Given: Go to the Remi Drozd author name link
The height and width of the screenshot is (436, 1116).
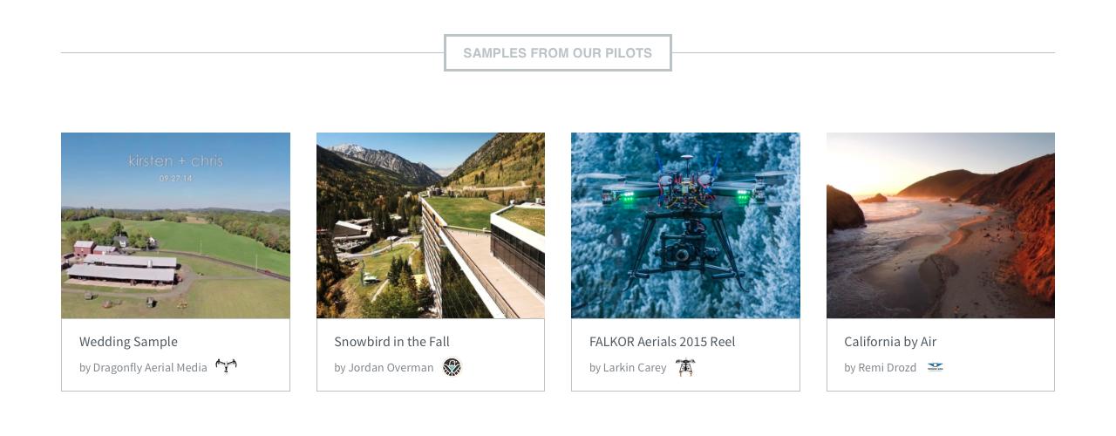Looking at the screenshot, I should tap(887, 368).
